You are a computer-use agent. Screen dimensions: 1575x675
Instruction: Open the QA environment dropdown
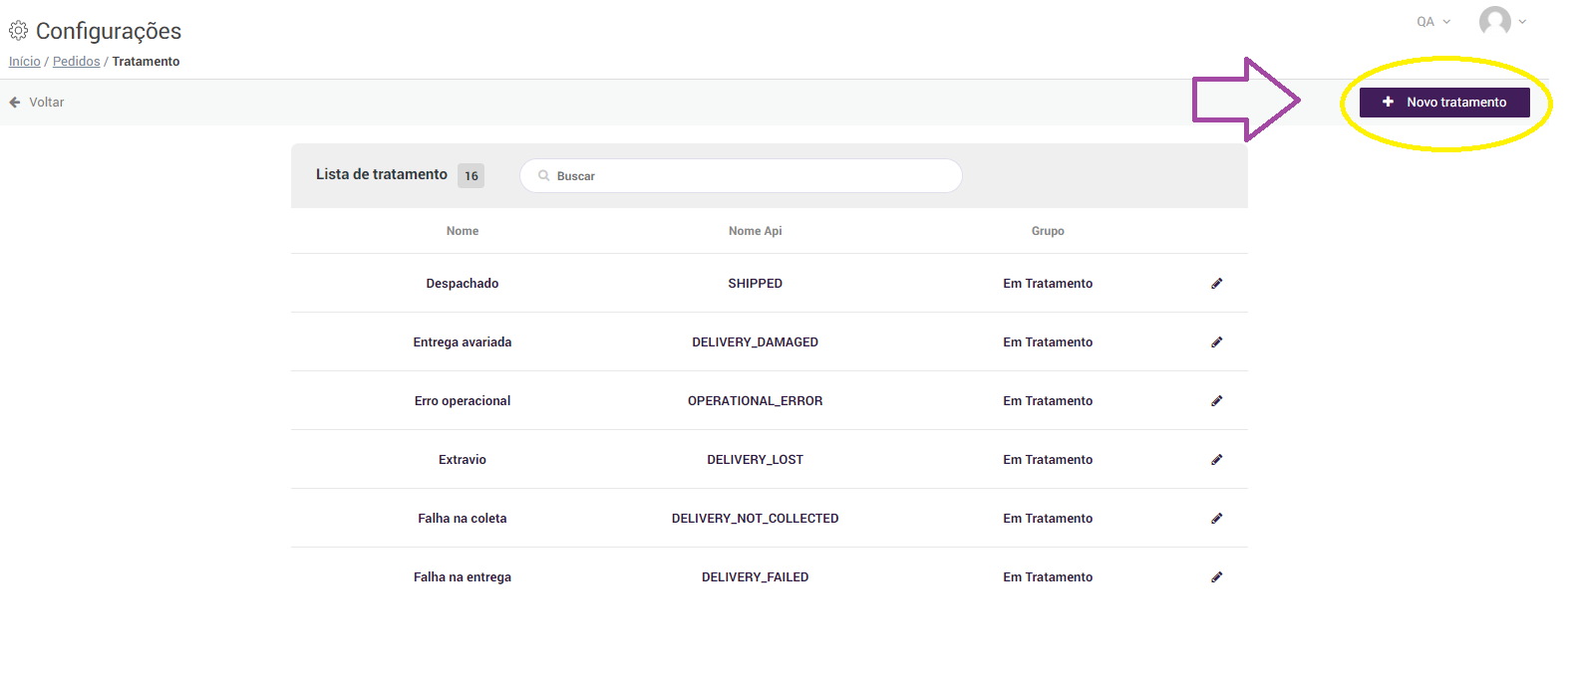(1433, 22)
